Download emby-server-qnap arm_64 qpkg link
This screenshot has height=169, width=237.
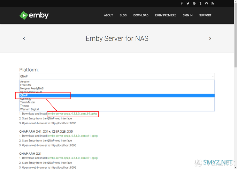72,114
